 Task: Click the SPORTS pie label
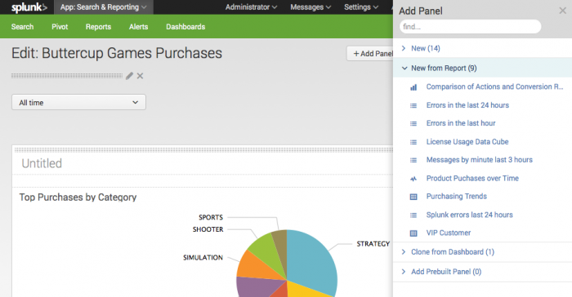[211, 217]
